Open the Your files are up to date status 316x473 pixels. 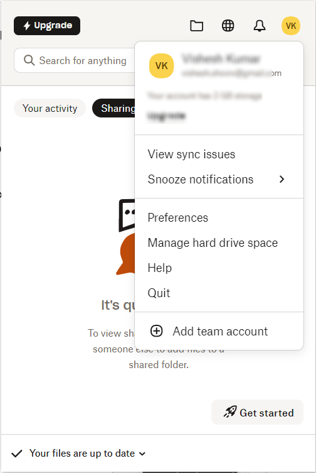click(78, 454)
